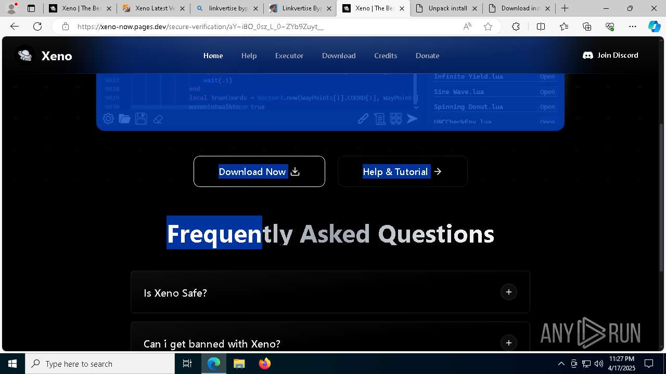The image size is (666, 374).
Task: Click the Xeno UFO logo icon
Action: click(25, 55)
